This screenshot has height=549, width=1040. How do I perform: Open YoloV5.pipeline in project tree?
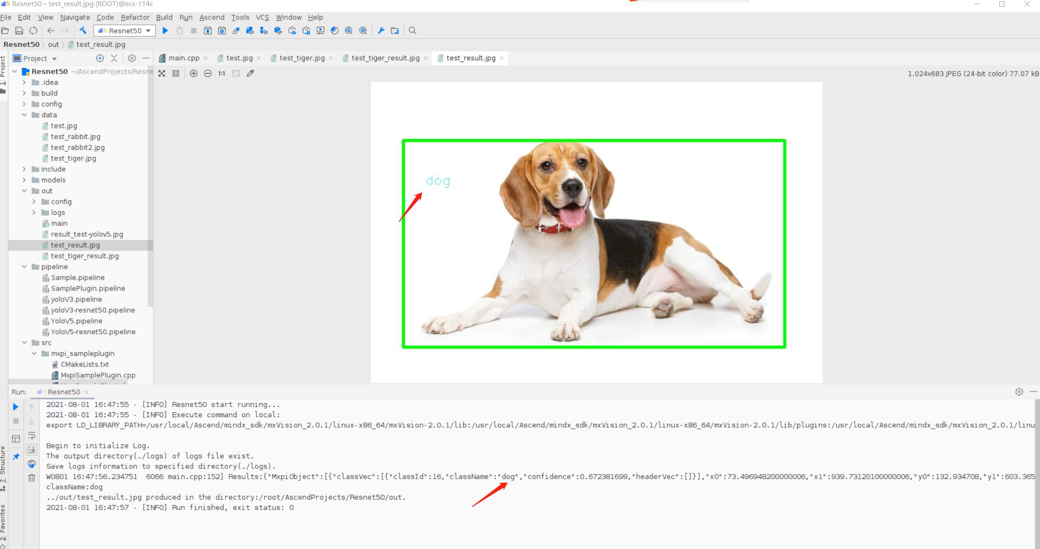[76, 321]
